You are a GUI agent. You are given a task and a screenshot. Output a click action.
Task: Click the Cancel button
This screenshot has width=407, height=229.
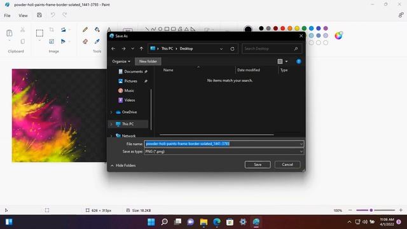click(x=287, y=165)
